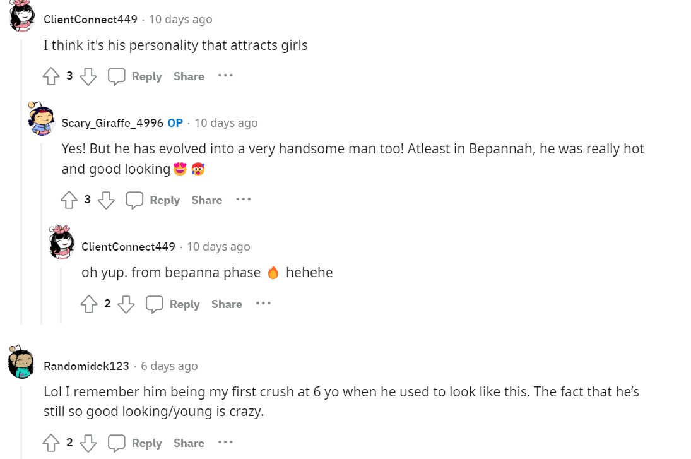
Task: Upvote Scary_Giraffe_4996's handsome man comment
Action: [69, 200]
